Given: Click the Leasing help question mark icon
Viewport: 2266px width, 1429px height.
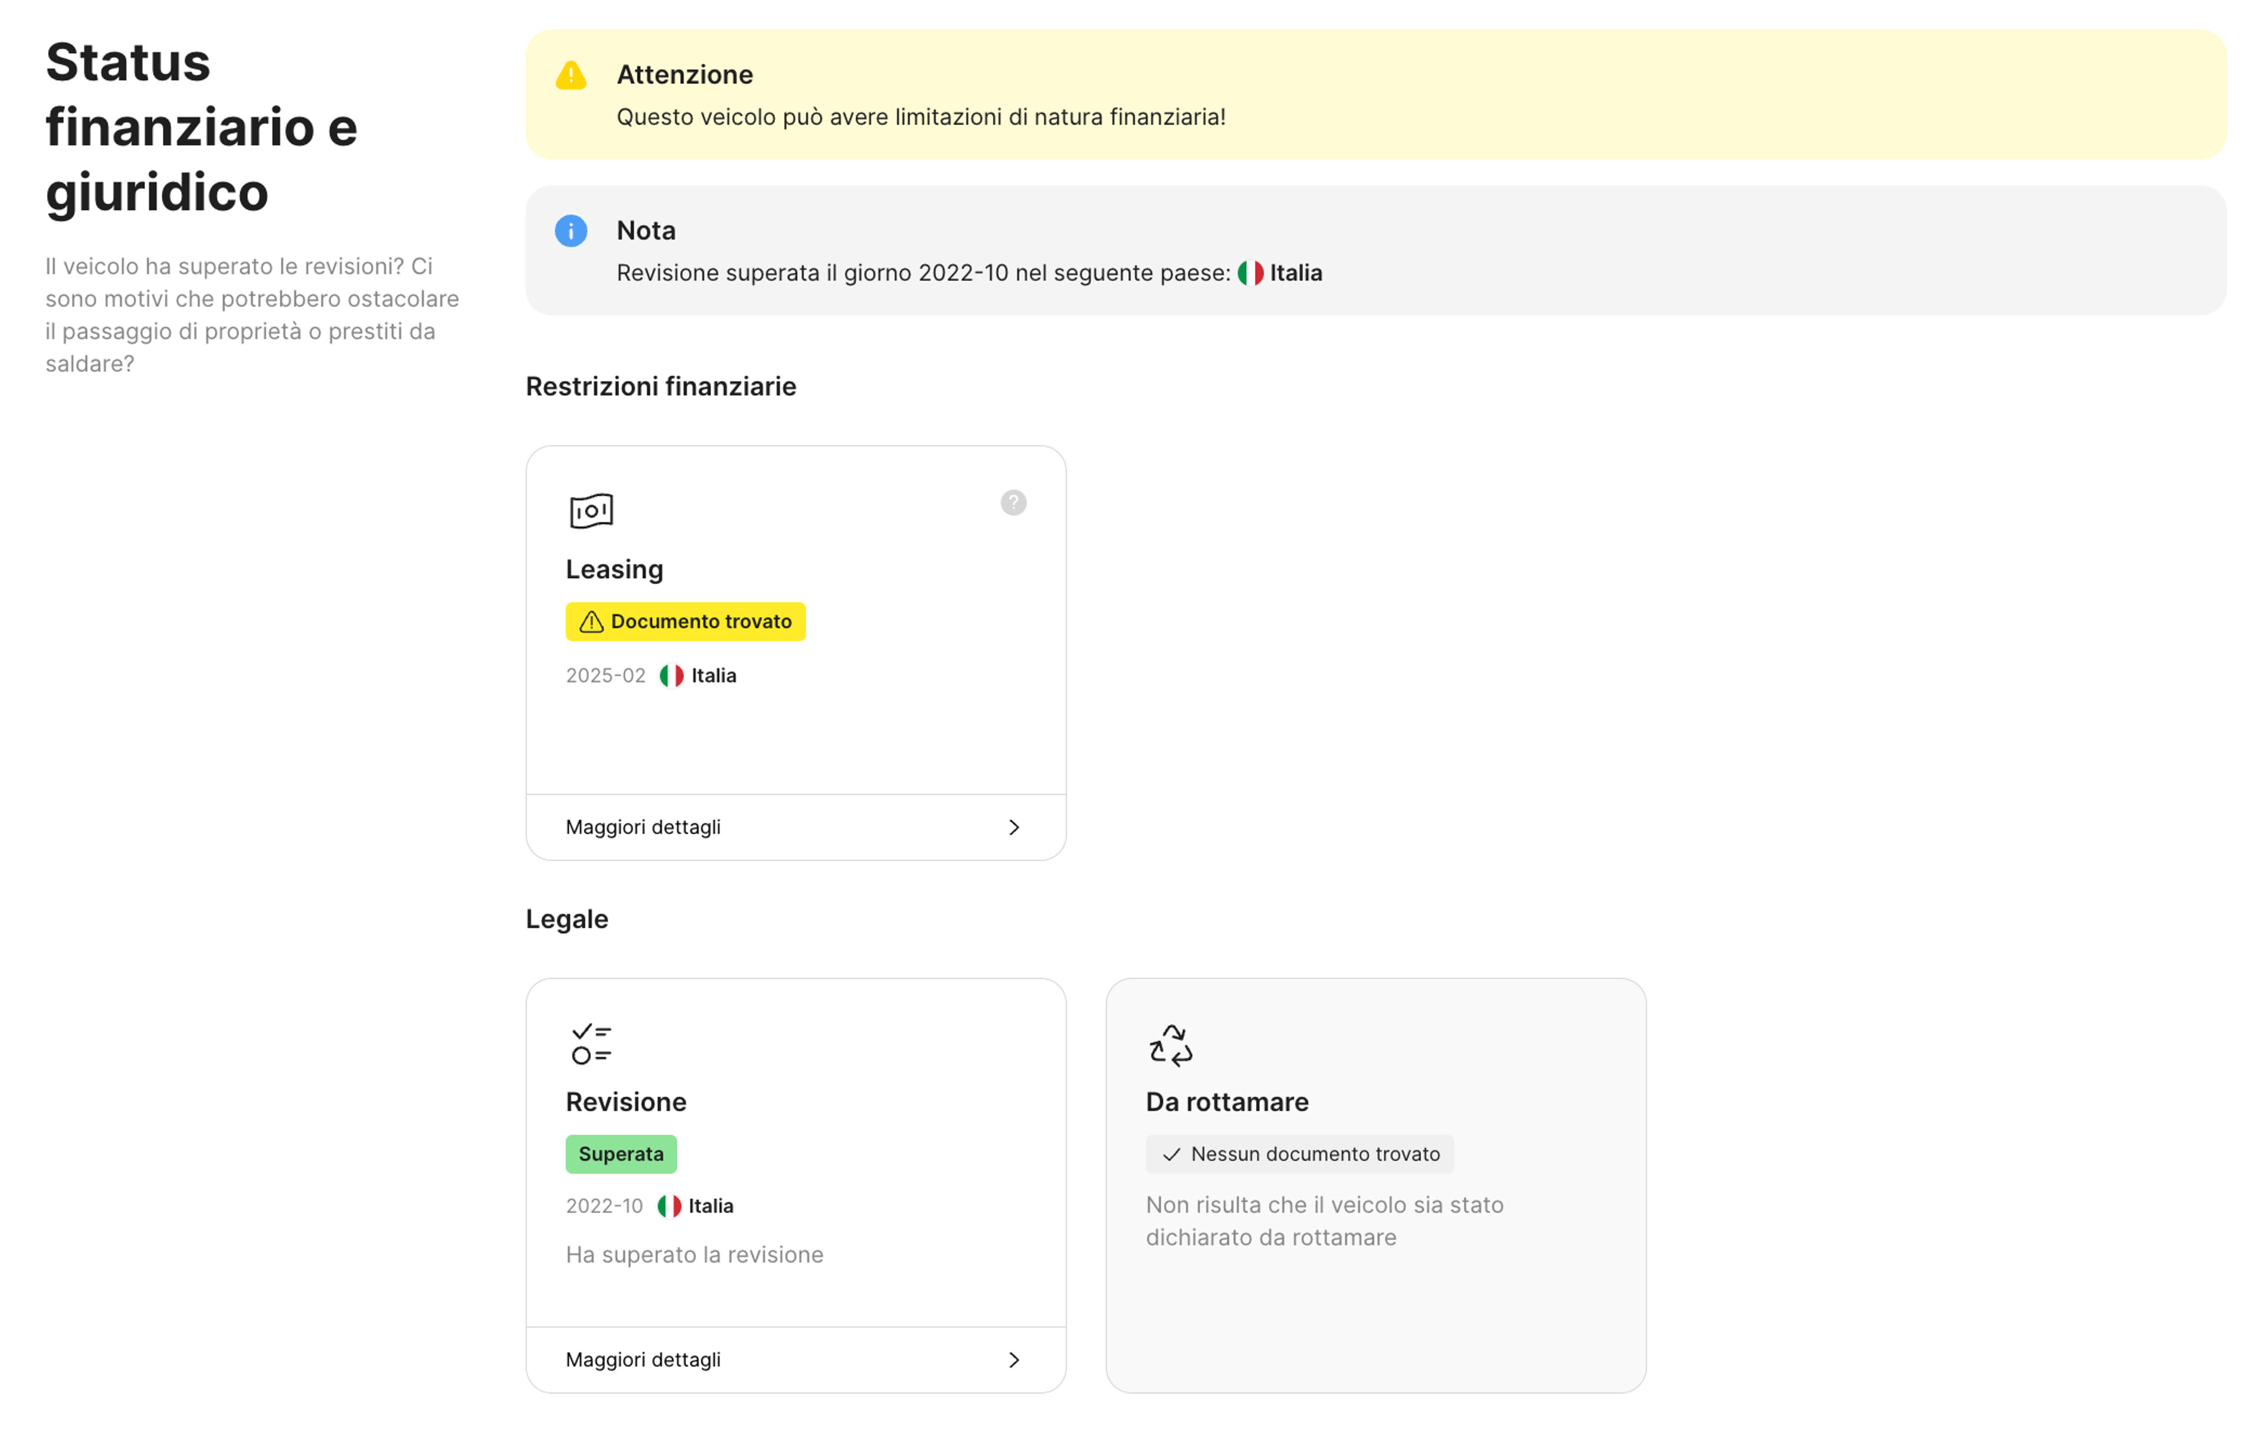Looking at the screenshot, I should [1013, 503].
